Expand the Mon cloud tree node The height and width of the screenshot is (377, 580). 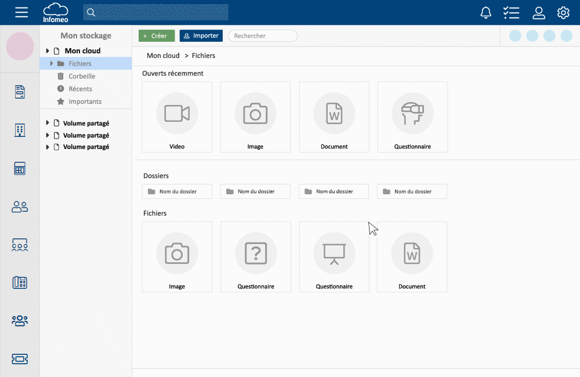point(48,50)
